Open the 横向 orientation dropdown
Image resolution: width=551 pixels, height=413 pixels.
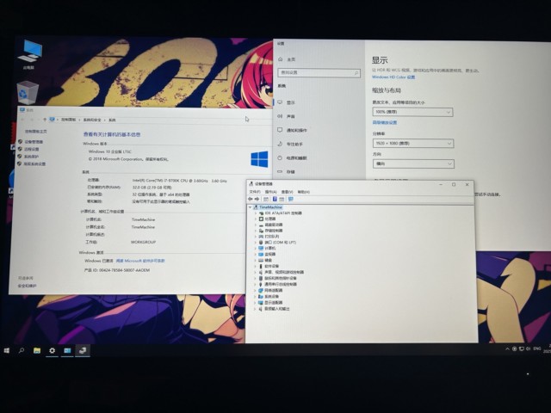point(412,163)
